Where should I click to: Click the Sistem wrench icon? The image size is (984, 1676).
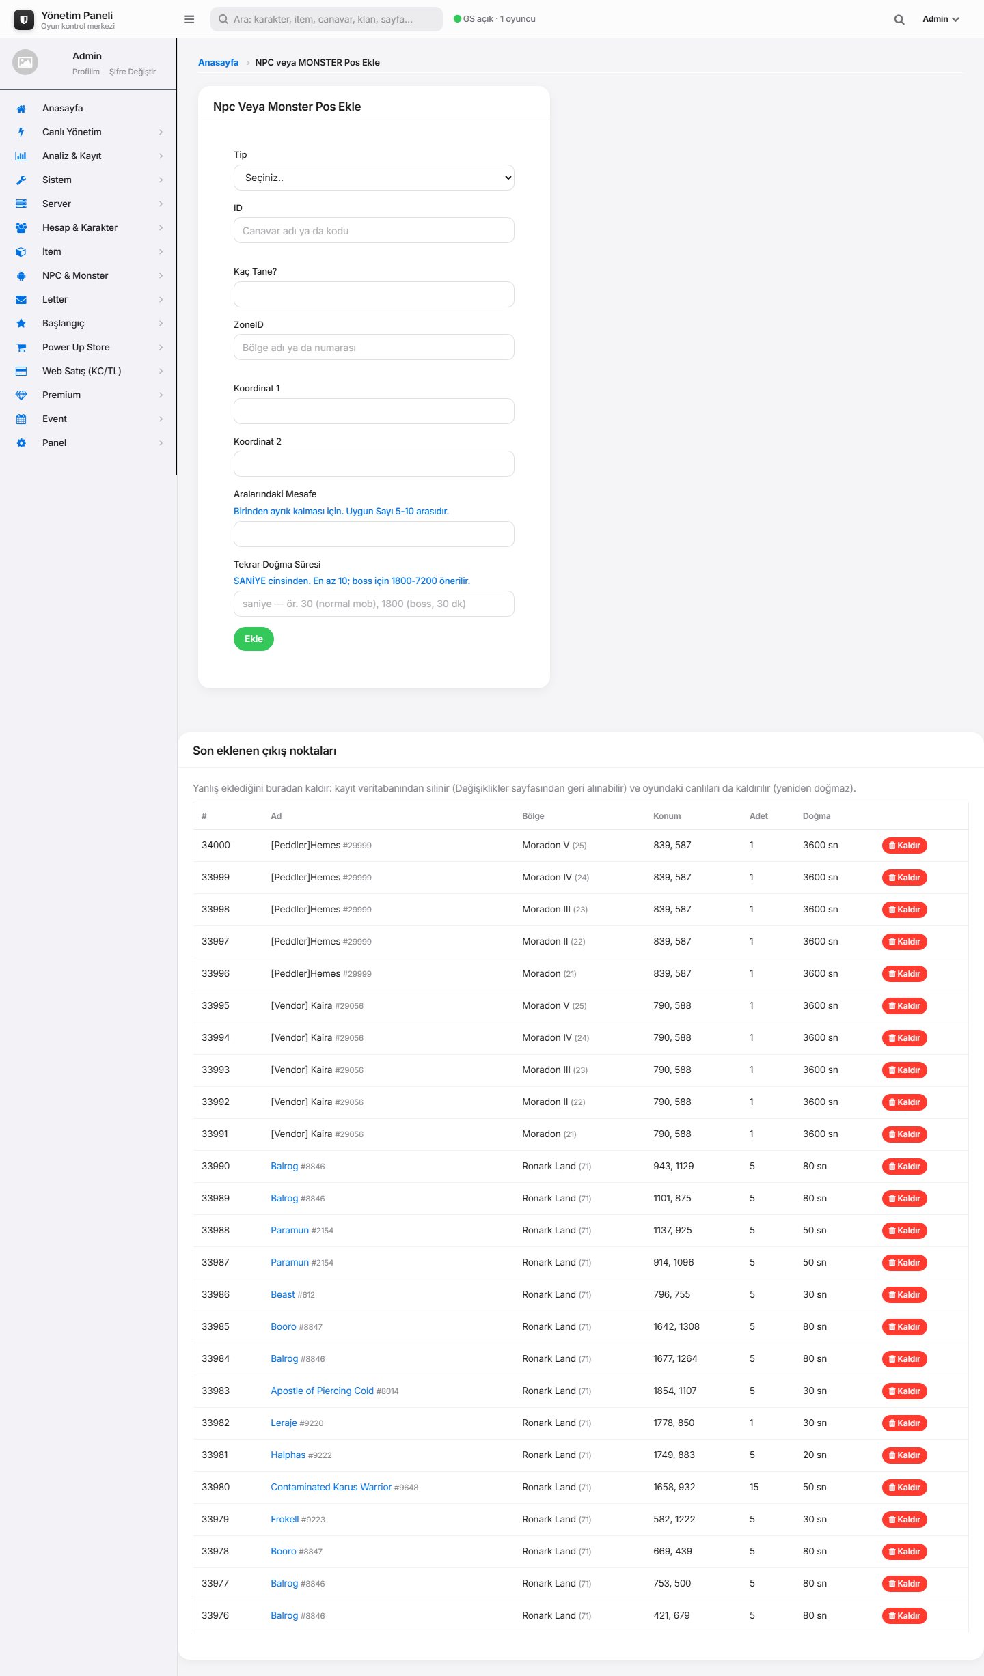[x=21, y=180]
